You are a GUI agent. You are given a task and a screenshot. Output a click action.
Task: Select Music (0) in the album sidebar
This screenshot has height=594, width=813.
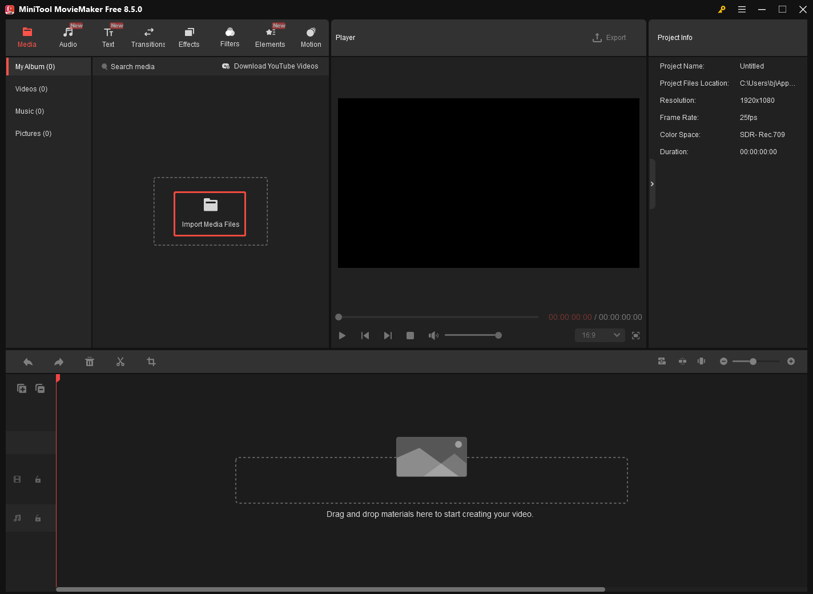29,111
